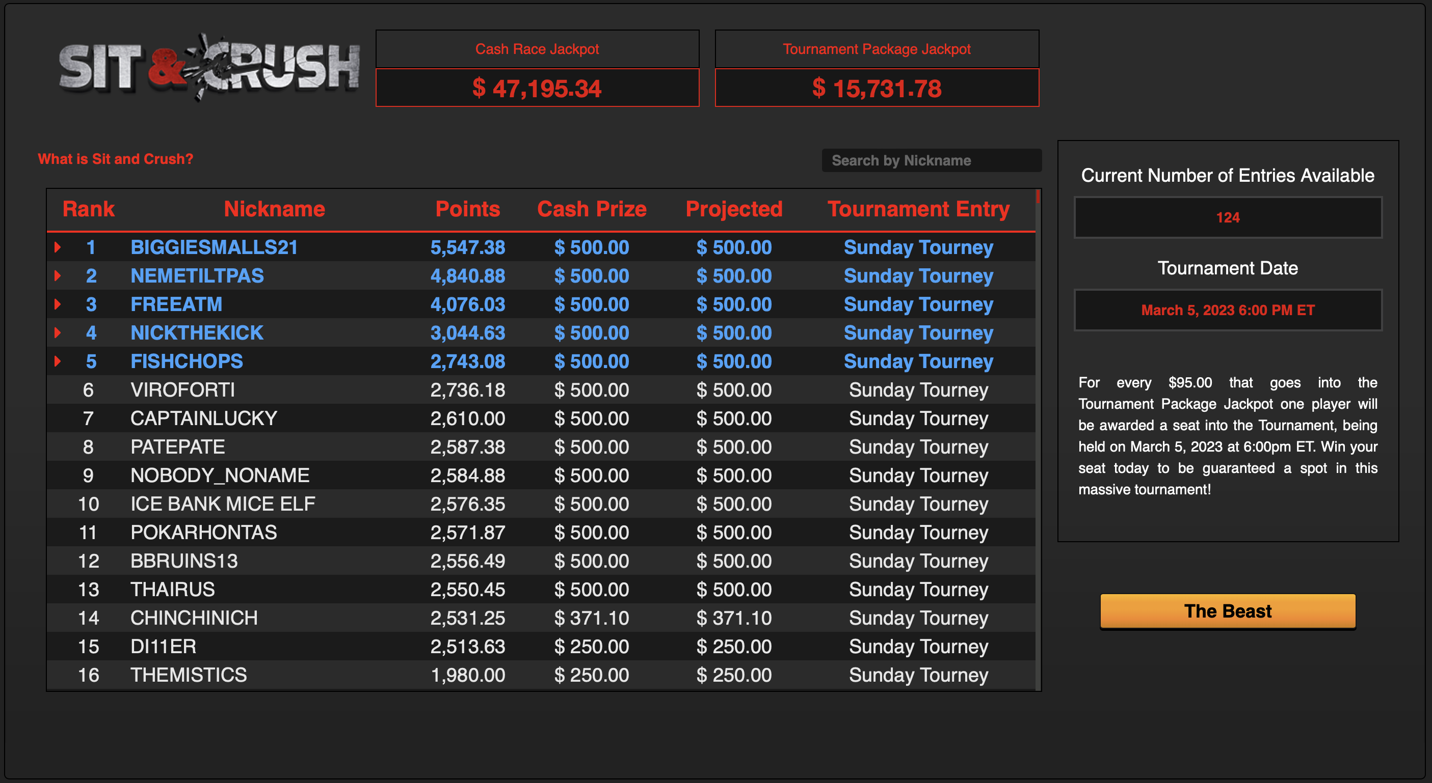Image resolution: width=1432 pixels, height=783 pixels.
Task: Click points value 2,610.00
Action: pyautogui.click(x=467, y=418)
